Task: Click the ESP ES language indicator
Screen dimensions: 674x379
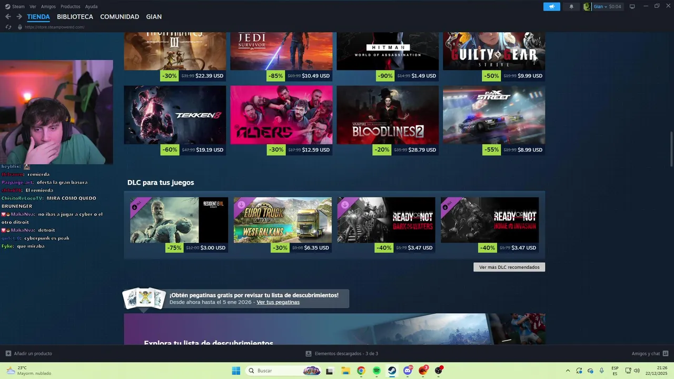Action: pos(615,371)
